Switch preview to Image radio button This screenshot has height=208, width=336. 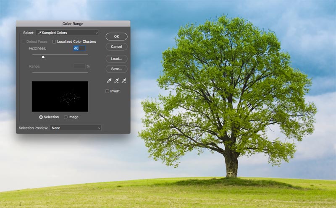(x=66, y=117)
